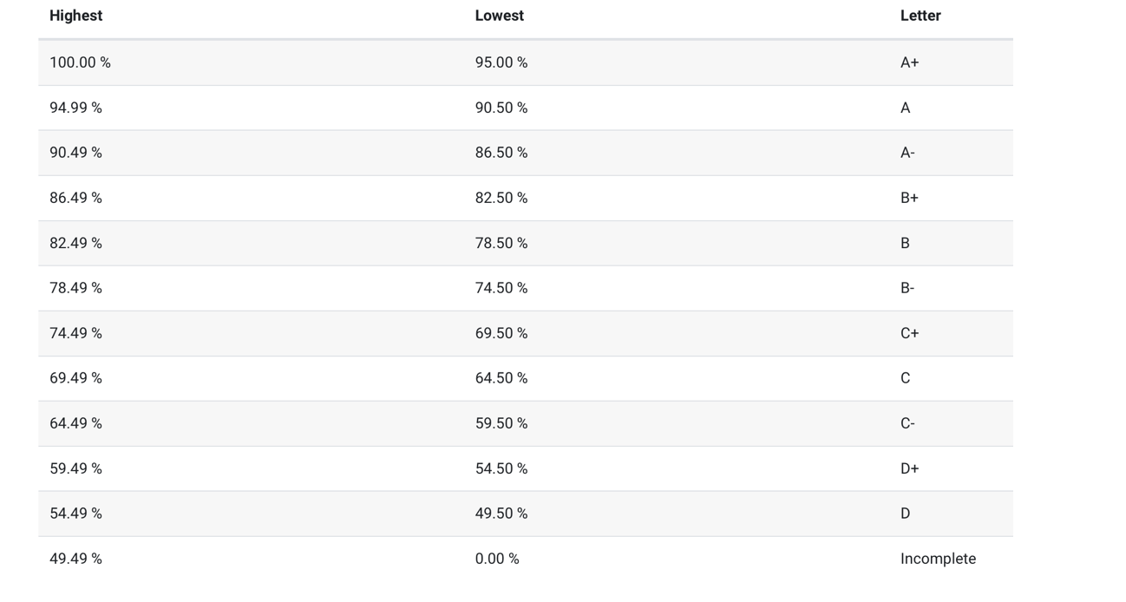The image size is (1126, 602).
Task: Click the 95.00 % lowest value
Action: pos(501,62)
